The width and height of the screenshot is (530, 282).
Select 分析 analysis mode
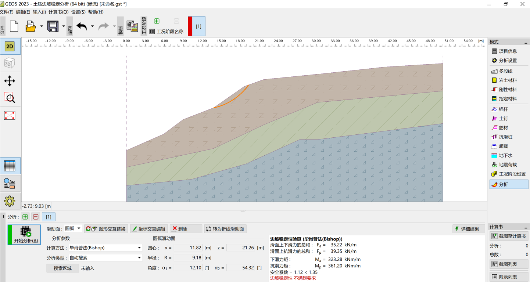point(509,184)
